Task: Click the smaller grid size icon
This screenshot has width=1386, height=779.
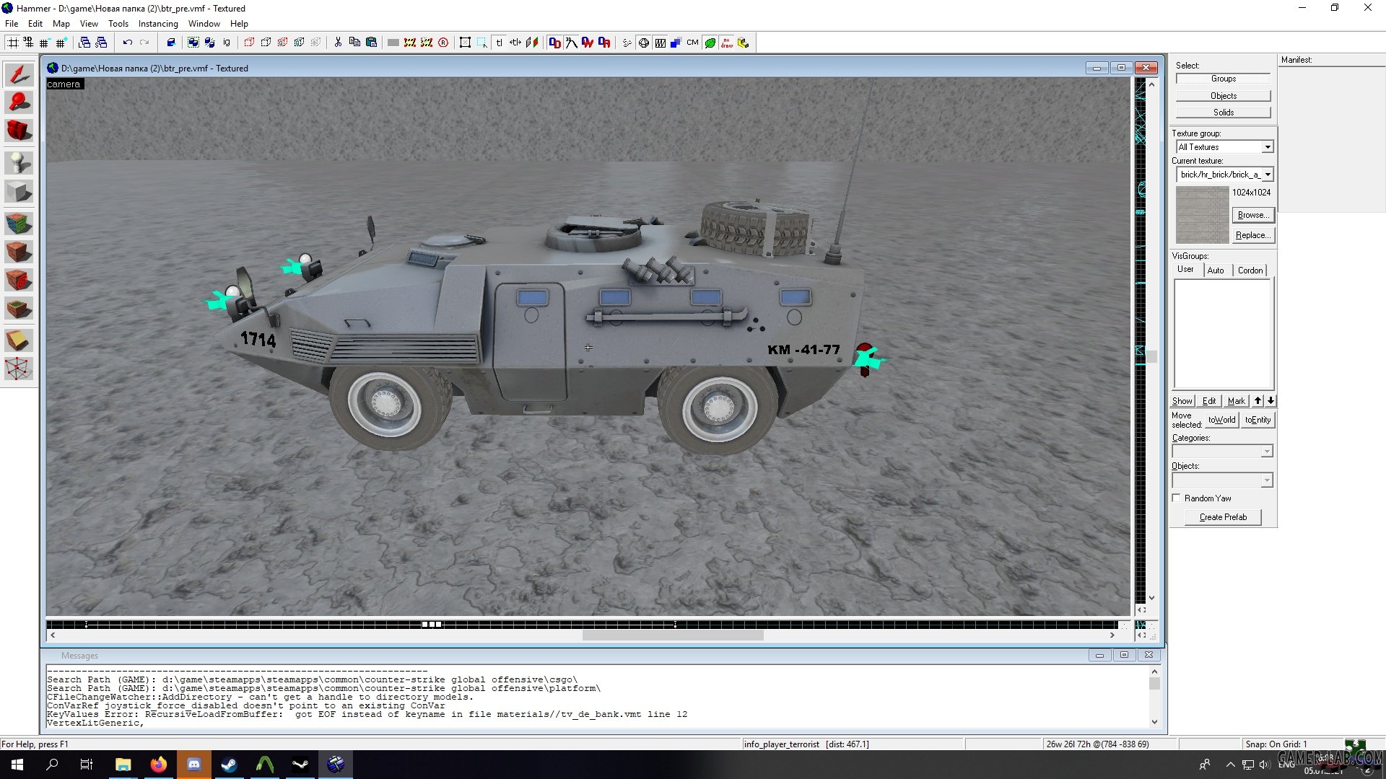Action: (x=45, y=43)
